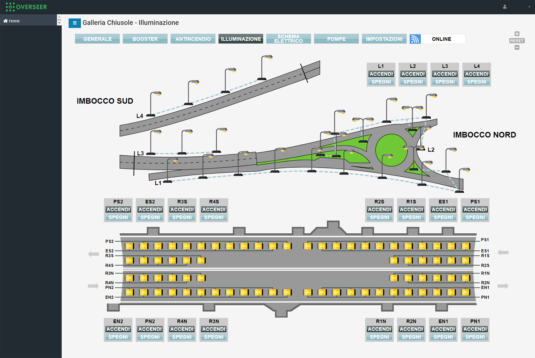Switch off PN1 circuit with Spegni
This screenshot has height=358, width=535.
475,337
